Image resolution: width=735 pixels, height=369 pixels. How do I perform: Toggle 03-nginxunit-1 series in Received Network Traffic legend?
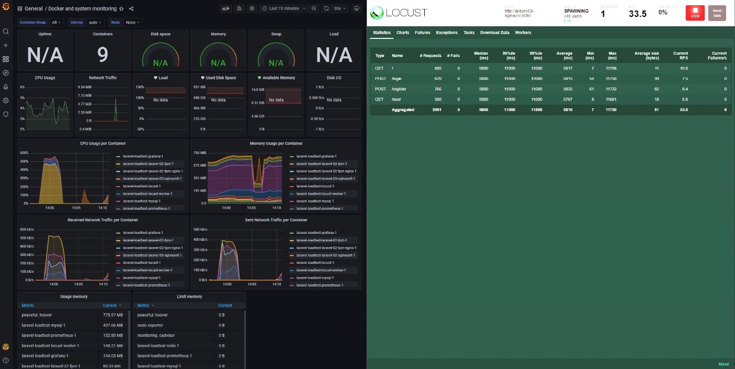click(152, 255)
